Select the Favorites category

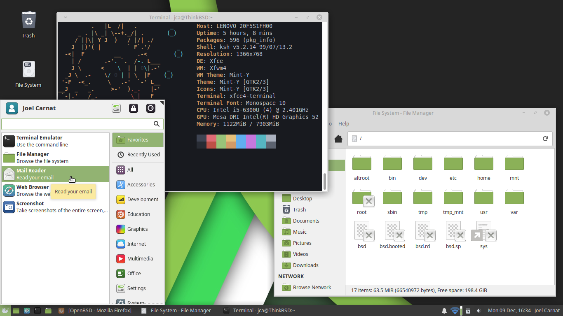pyautogui.click(x=138, y=140)
